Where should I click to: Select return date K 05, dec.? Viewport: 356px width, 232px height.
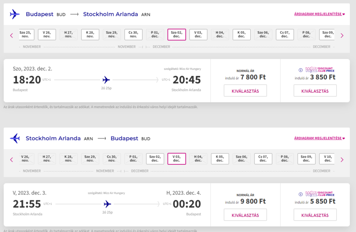220,159
